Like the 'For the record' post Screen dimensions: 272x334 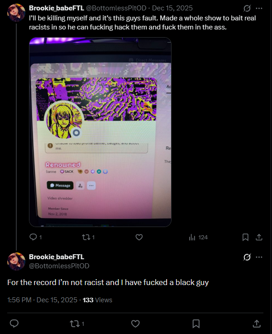[x=135, y=324]
